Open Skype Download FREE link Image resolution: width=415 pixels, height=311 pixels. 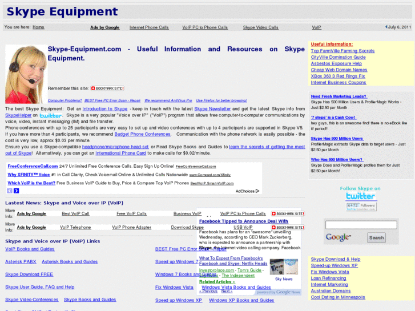(x=29, y=274)
